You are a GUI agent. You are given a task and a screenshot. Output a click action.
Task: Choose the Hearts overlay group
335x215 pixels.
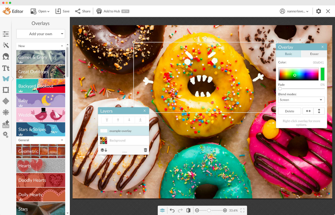[41, 166]
